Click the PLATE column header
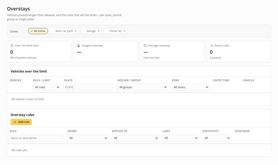This screenshot has width=278, height=165. click(68, 80)
